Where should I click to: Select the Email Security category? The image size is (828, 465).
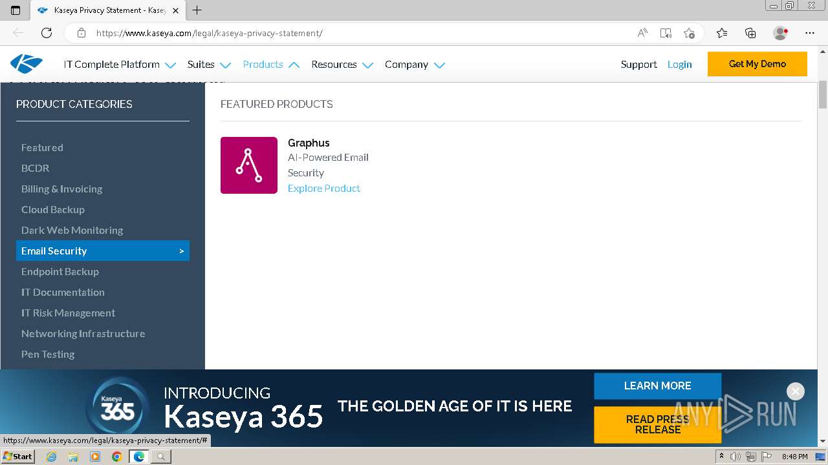(x=102, y=251)
